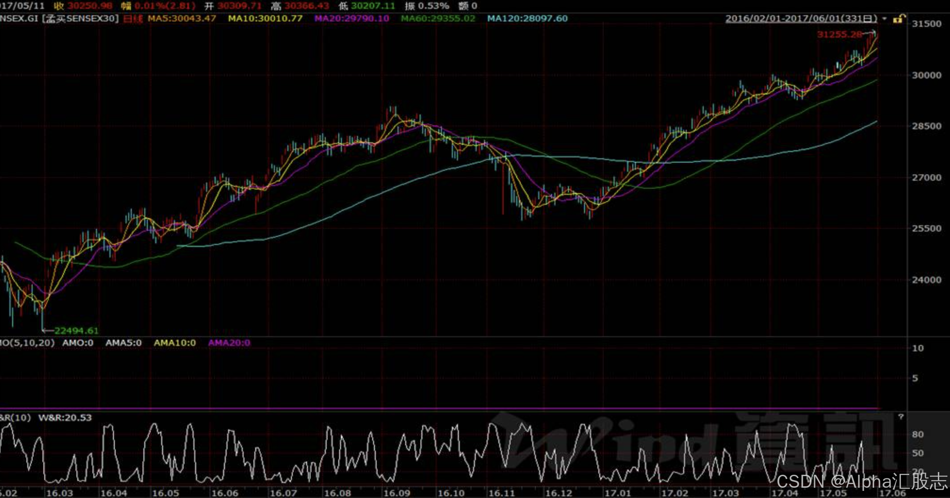Click the question mark help icon

pyautogui.click(x=901, y=417)
